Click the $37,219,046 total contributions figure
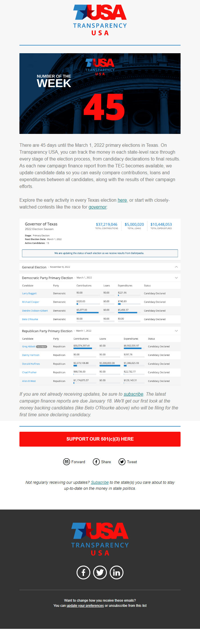Viewport: 200px width, 634px height. coord(107,224)
